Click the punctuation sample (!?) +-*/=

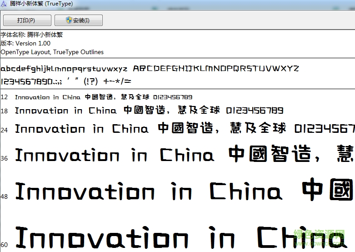107,81
